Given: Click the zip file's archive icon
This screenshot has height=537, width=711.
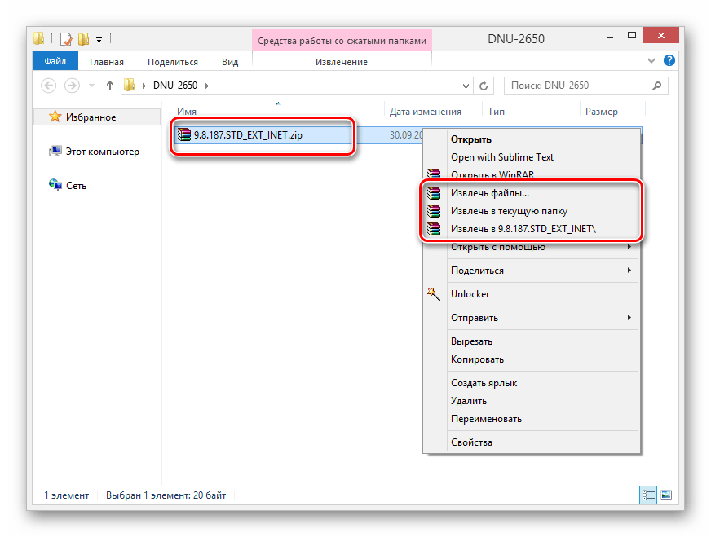Looking at the screenshot, I should [x=184, y=135].
